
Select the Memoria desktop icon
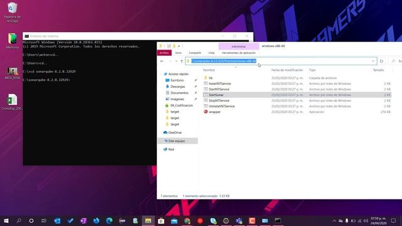(12, 41)
